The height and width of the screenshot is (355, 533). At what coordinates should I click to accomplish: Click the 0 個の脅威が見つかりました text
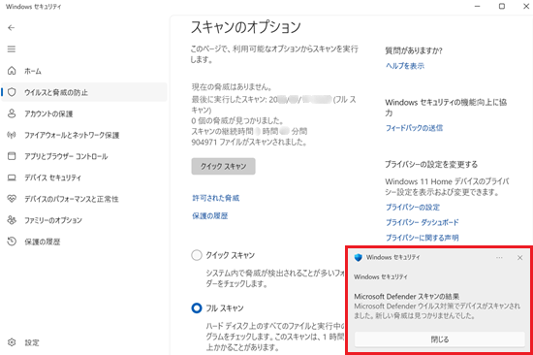(237, 120)
